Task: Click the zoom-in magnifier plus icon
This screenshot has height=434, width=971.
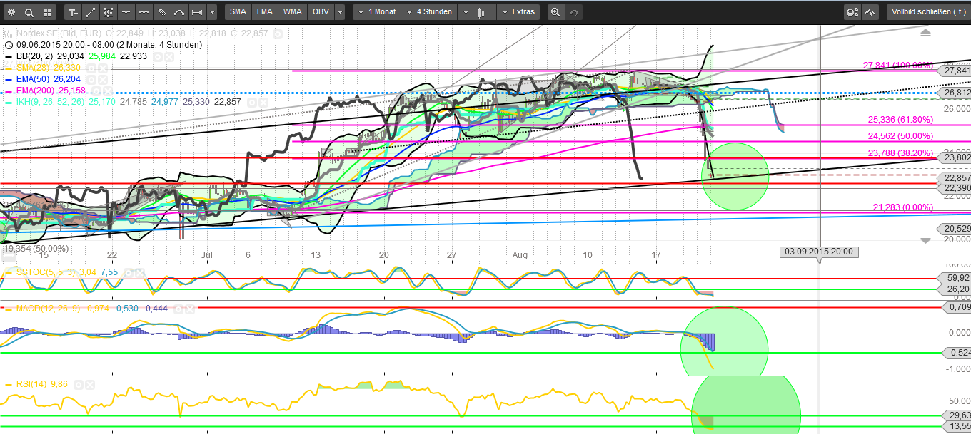Action: (x=555, y=12)
